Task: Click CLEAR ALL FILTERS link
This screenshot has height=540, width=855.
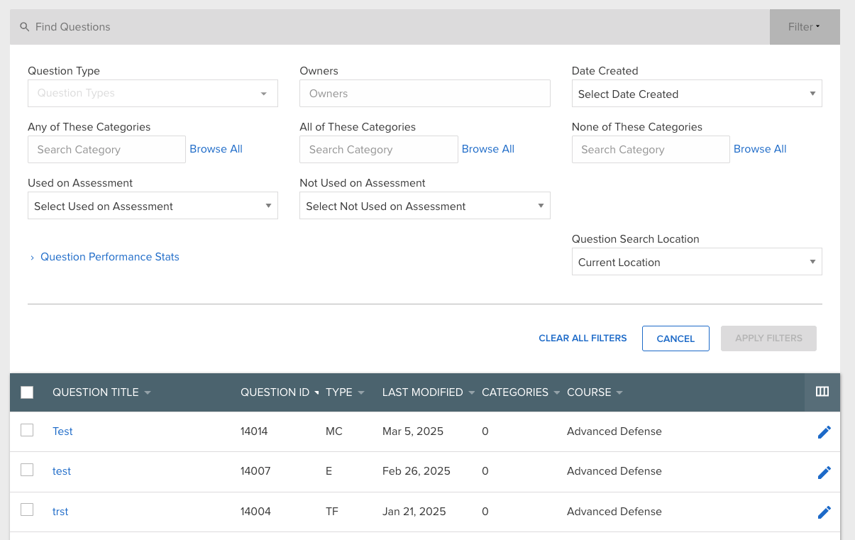Action: tap(583, 338)
